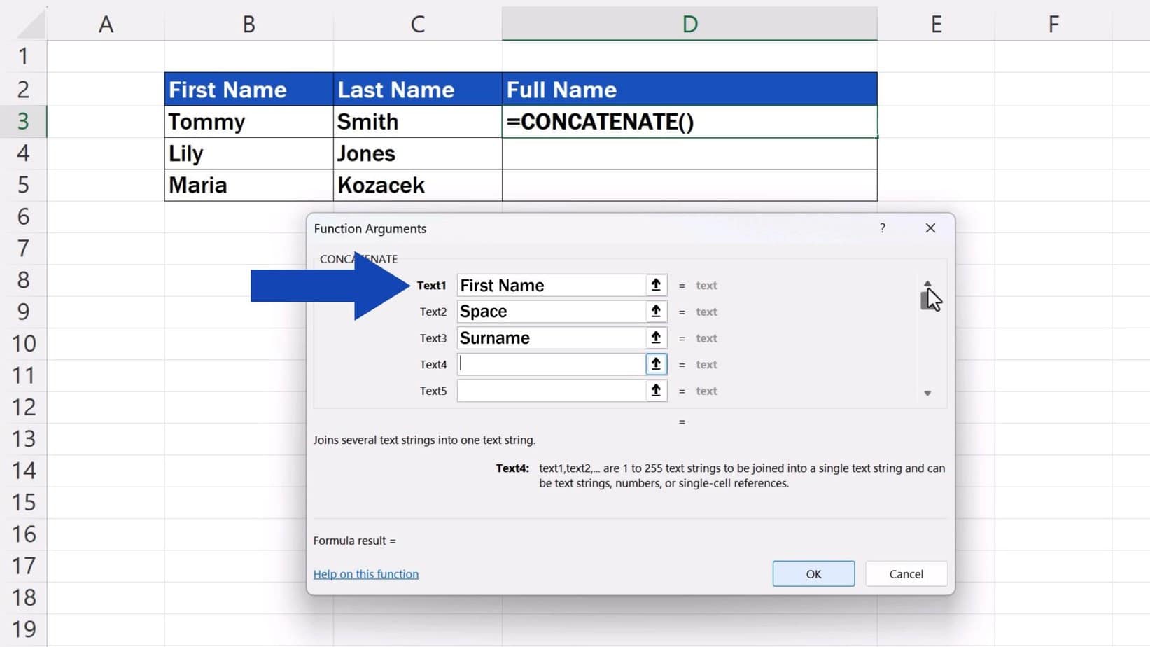Cancel the Function Arguments dialog
This screenshot has height=647, width=1150.
(906, 573)
